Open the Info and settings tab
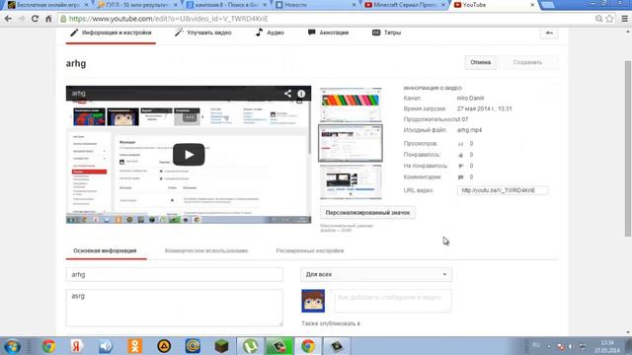 click(x=111, y=33)
